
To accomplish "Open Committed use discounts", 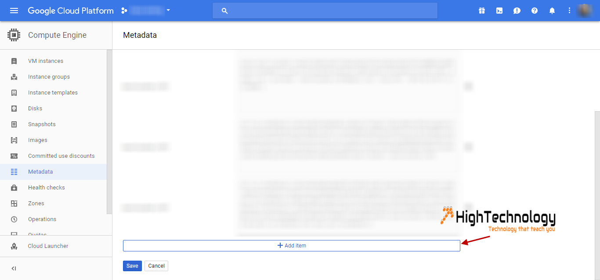I will 61,156.
